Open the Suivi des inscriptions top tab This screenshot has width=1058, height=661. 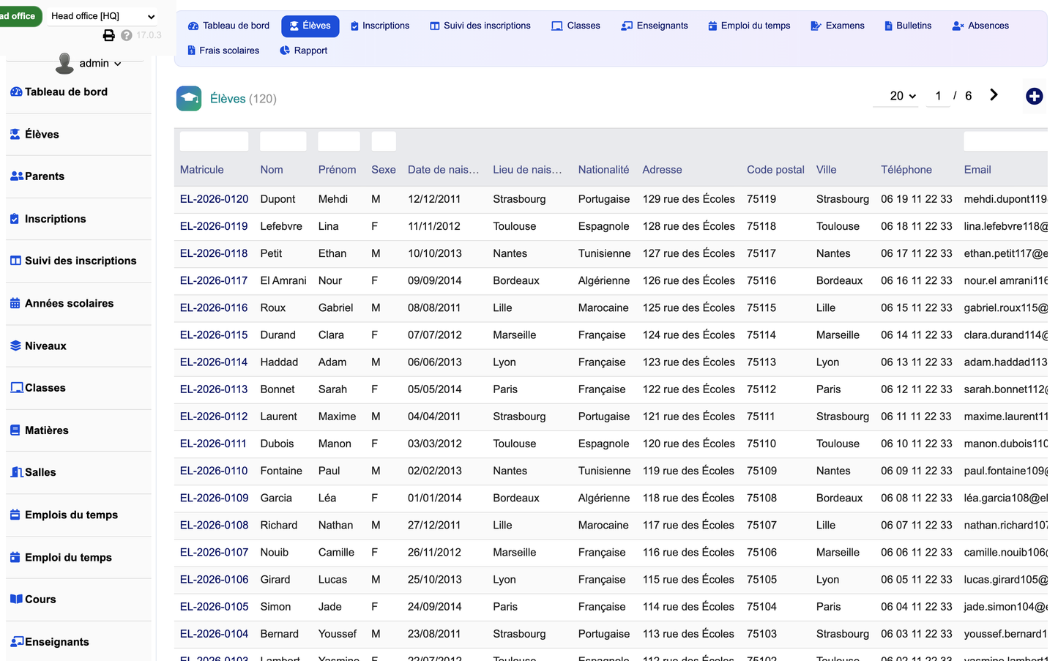click(x=480, y=26)
